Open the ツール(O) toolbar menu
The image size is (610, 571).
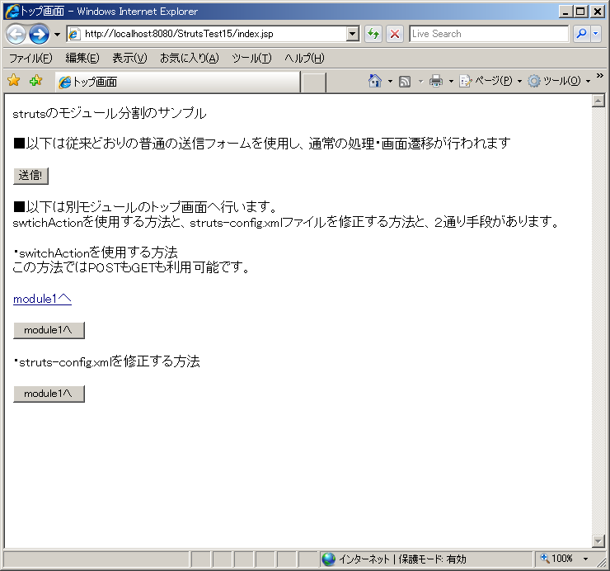pos(559,81)
